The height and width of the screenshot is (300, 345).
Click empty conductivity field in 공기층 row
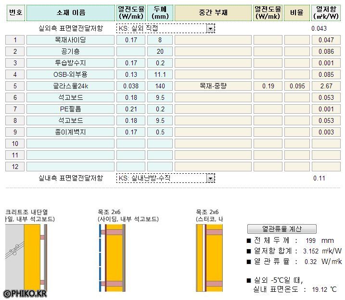pos(131,51)
